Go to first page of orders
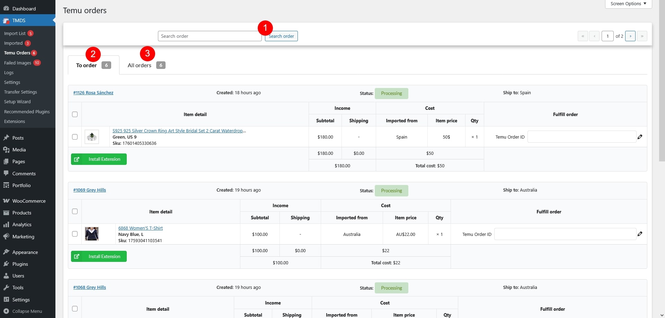 583,36
